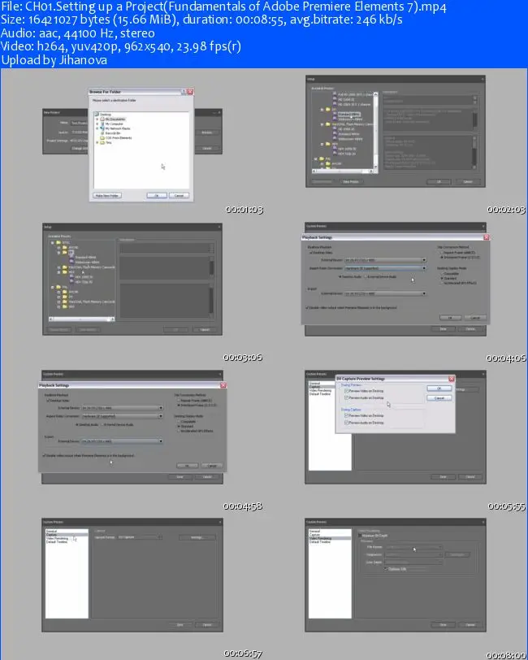Click NTSC folder icon in 00:03:06 Setup tree
The height and width of the screenshot is (660, 528).
coord(58,243)
